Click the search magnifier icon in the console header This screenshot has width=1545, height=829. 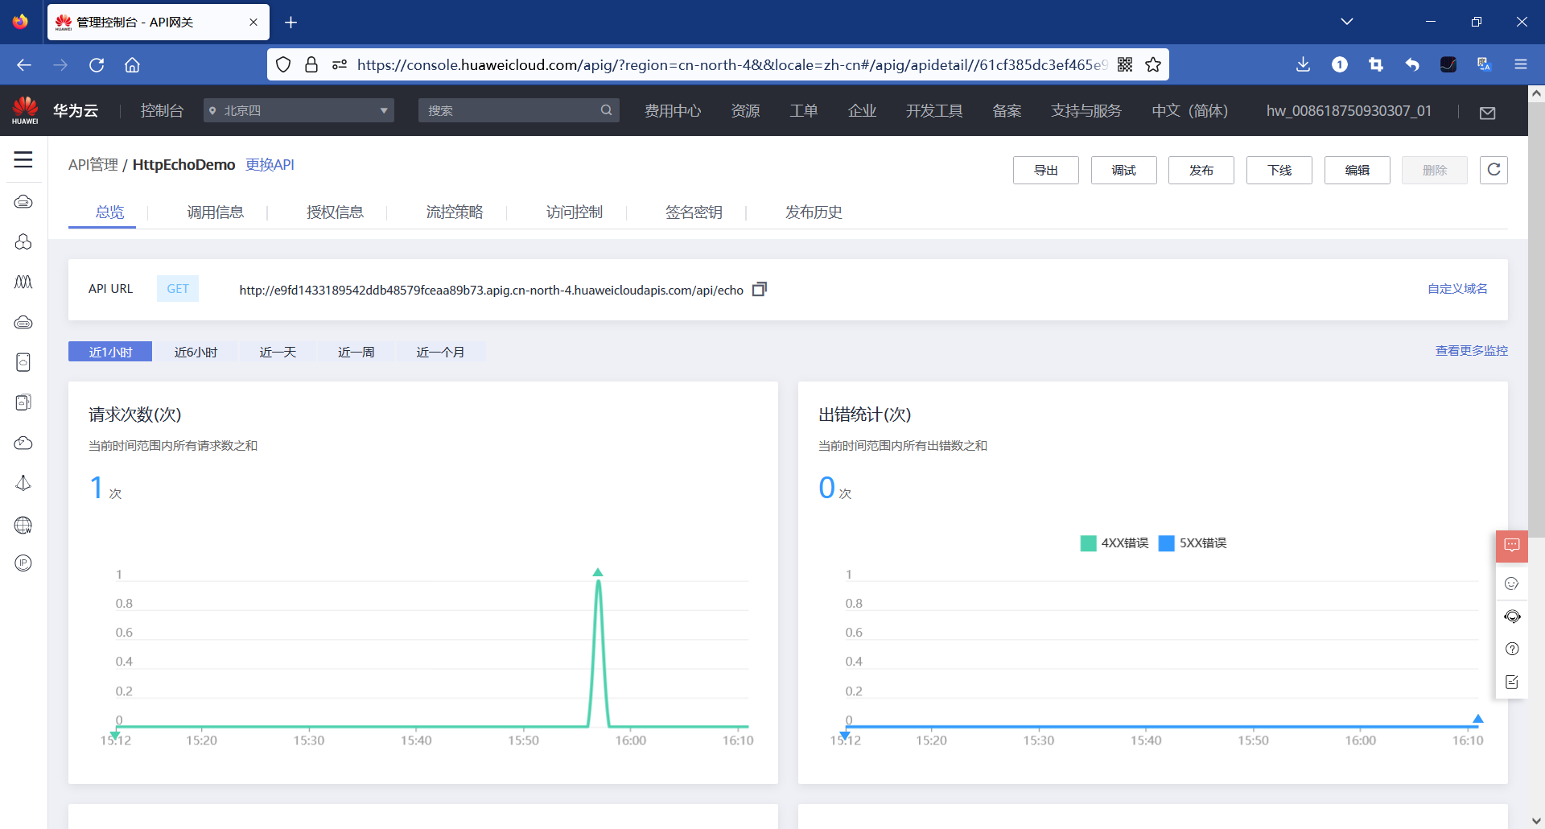(x=606, y=110)
